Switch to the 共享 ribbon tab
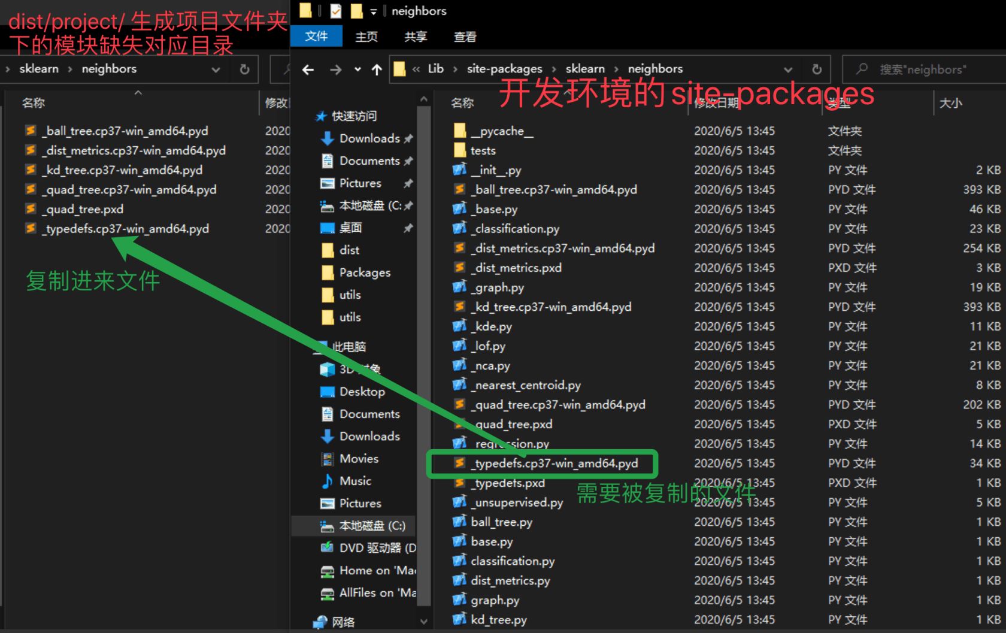This screenshot has width=1006, height=633. click(x=416, y=37)
